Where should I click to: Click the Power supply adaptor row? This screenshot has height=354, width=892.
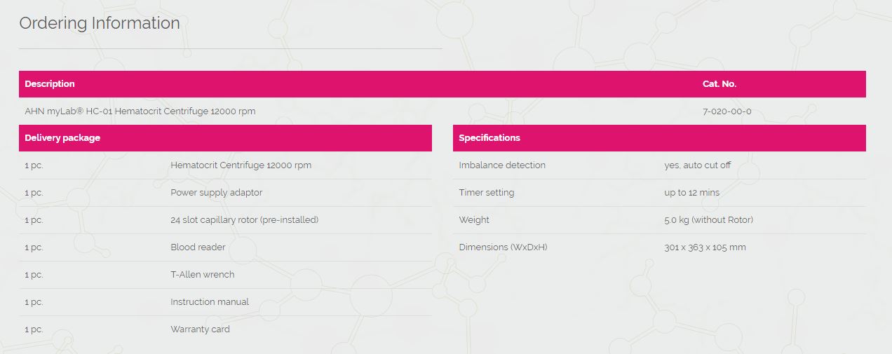pyautogui.click(x=225, y=193)
